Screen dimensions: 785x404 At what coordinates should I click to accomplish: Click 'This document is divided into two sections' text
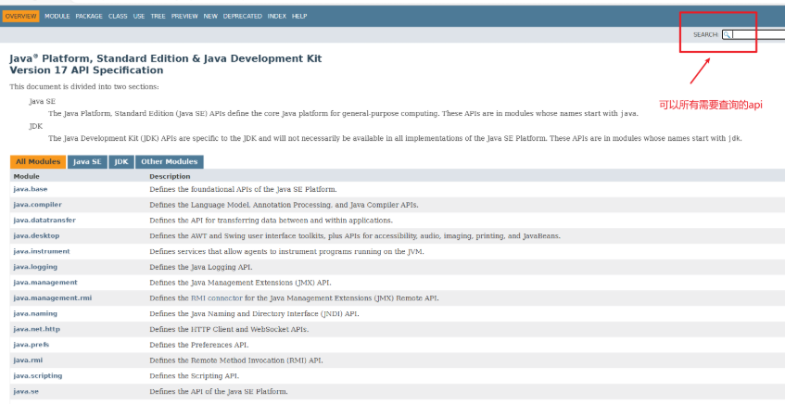click(84, 86)
